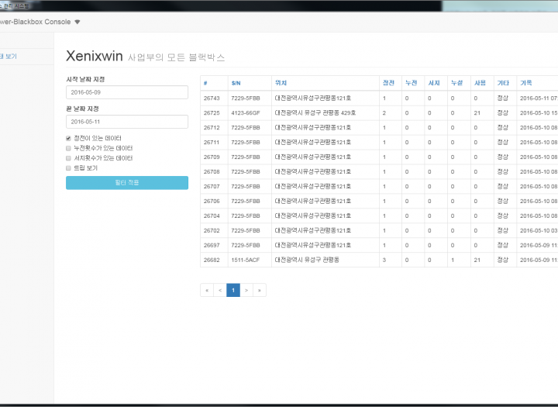The height and width of the screenshot is (407, 558).
Task: Check the 정전이 있는 데이터 checkbox
Action: point(69,138)
